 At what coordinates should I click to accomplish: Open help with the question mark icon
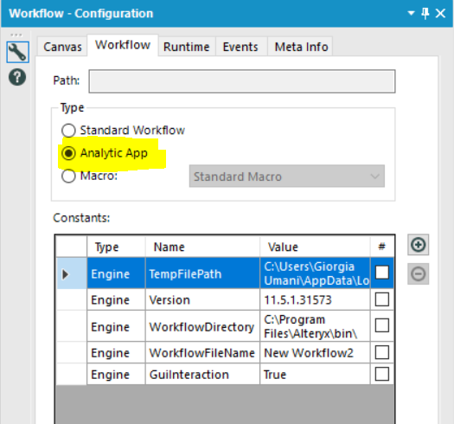pos(17,77)
